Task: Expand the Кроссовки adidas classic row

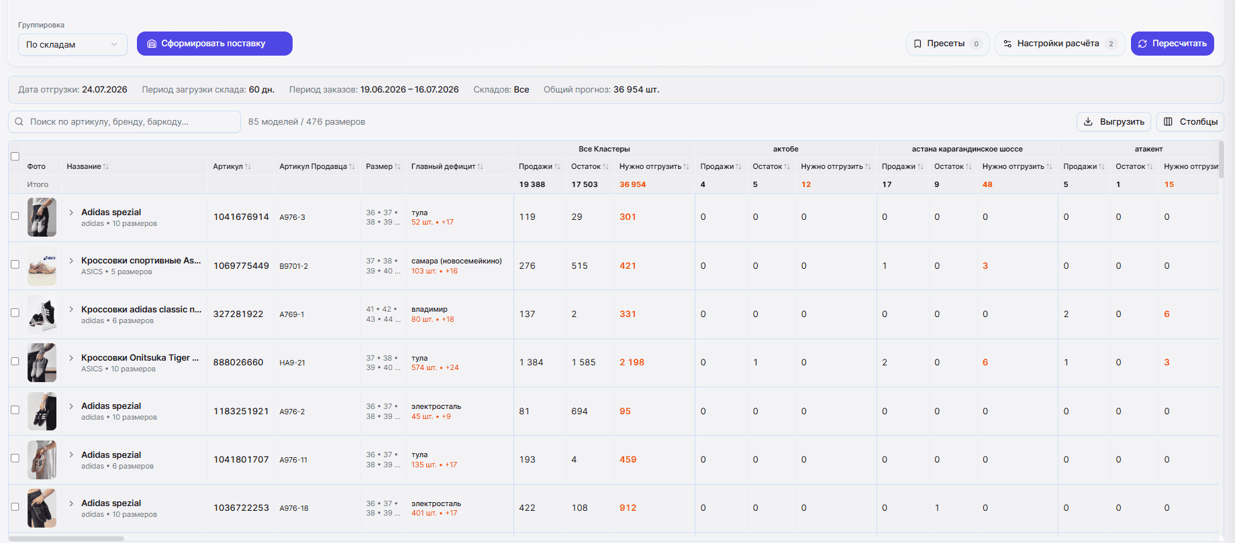Action: [x=71, y=309]
